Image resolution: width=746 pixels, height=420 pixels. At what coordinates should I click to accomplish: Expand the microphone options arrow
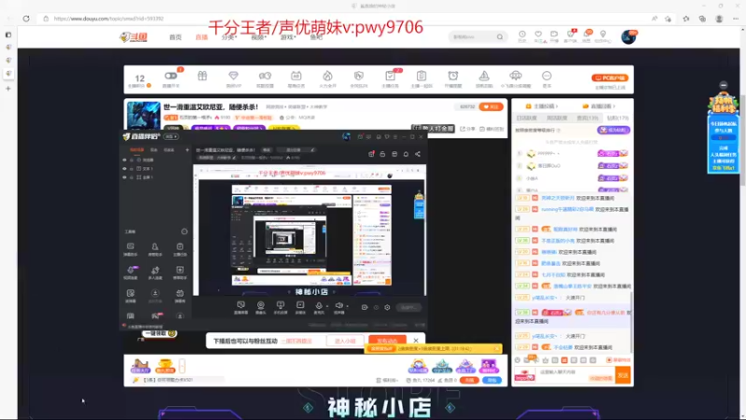tap(327, 306)
